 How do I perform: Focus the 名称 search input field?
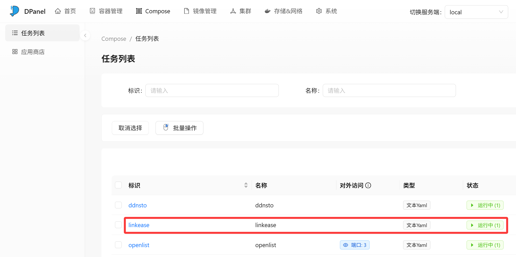coord(389,90)
